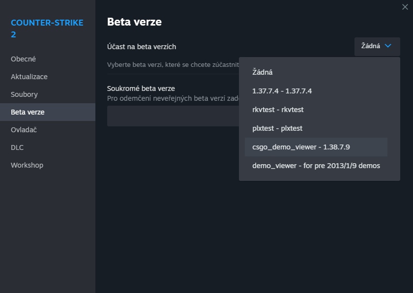Click the blue chevron on the beta dropdown

389,46
